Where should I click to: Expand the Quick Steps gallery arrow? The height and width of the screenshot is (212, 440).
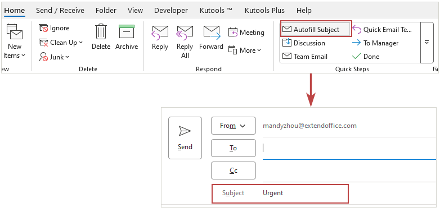(427, 43)
